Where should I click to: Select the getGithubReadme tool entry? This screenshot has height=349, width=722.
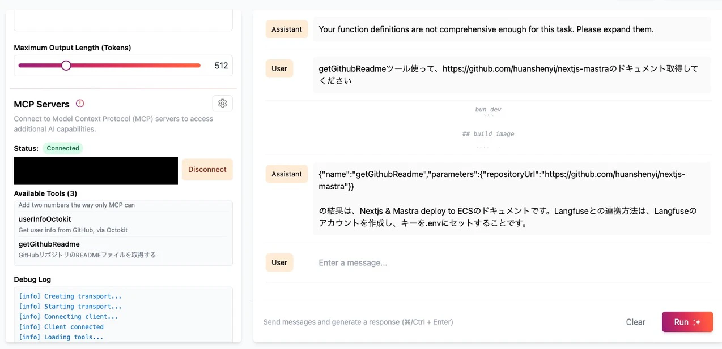point(123,249)
